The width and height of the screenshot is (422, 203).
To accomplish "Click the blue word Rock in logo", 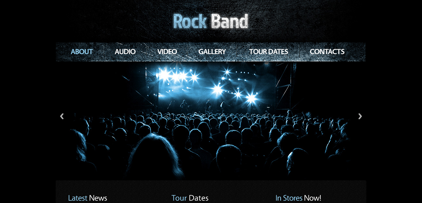I will pos(190,21).
